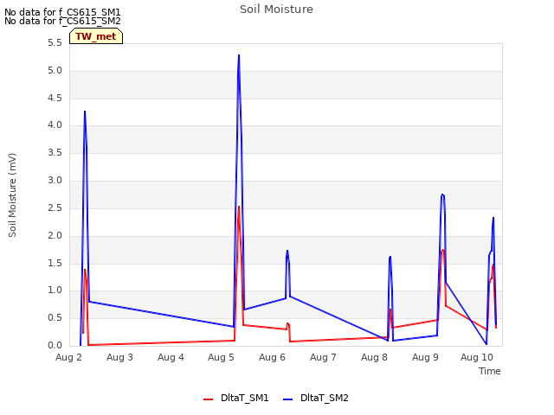Click the 3.0 y-axis tick label

55,181
